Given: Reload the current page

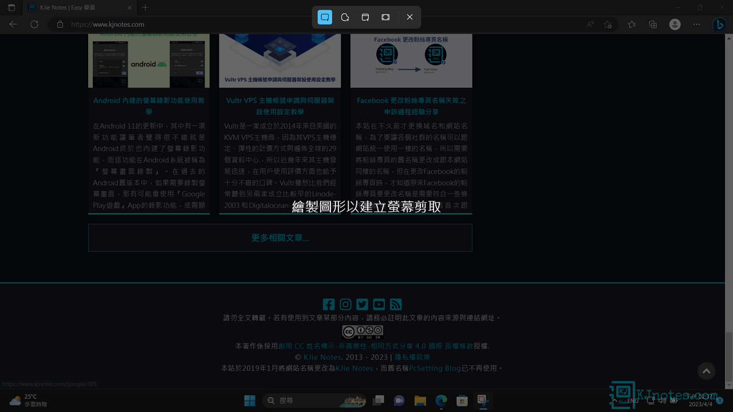Looking at the screenshot, I should pyautogui.click(x=34, y=24).
